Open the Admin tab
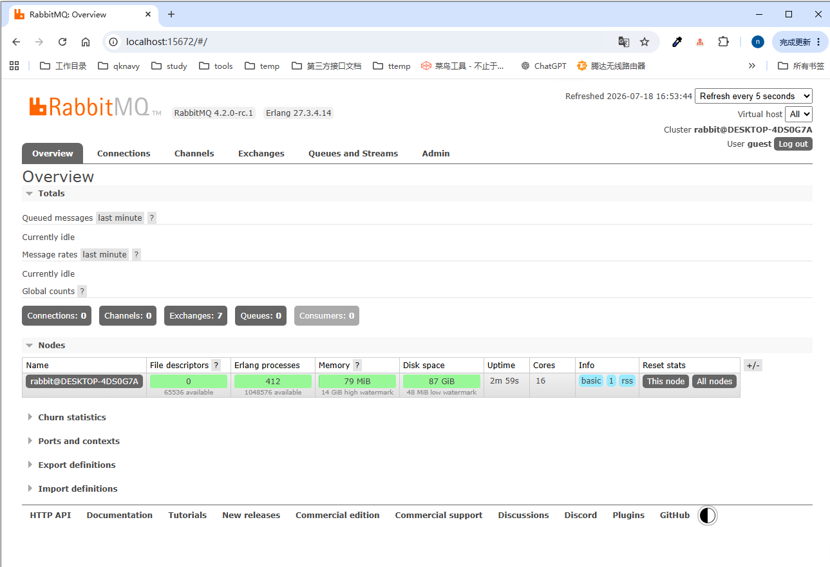The image size is (830, 567). (436, 153)
